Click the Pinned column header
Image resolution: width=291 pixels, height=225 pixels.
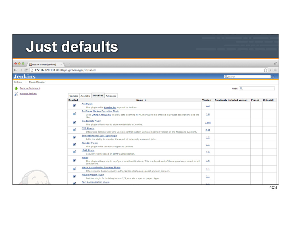[x=255, y=100]
